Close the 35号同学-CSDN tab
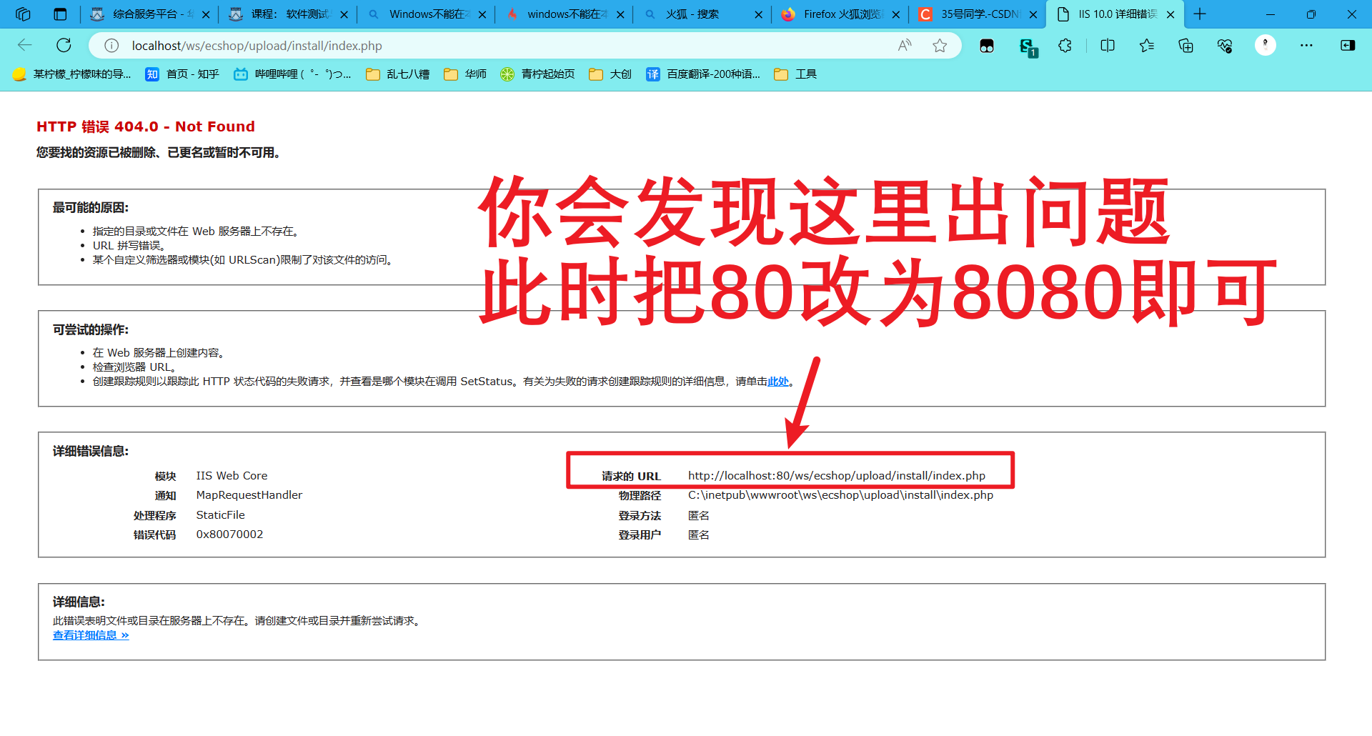1372x736 pixels. pyautogui.click(x=1033, y=14)
